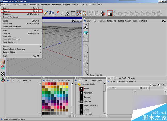
Task: Click the DS channel icon in toolbar
Action: 159,13
